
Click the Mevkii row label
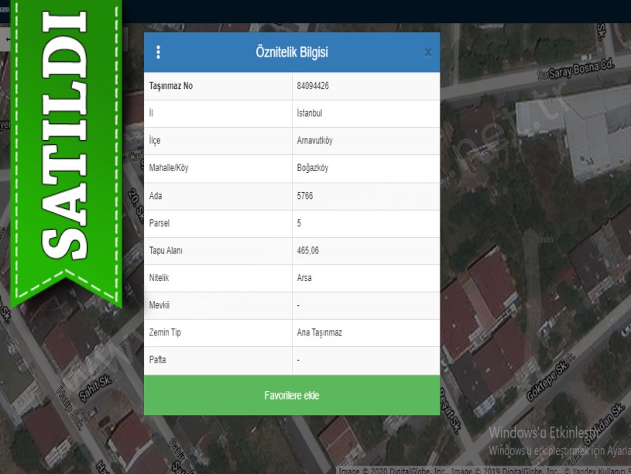(x=159, y=305)
